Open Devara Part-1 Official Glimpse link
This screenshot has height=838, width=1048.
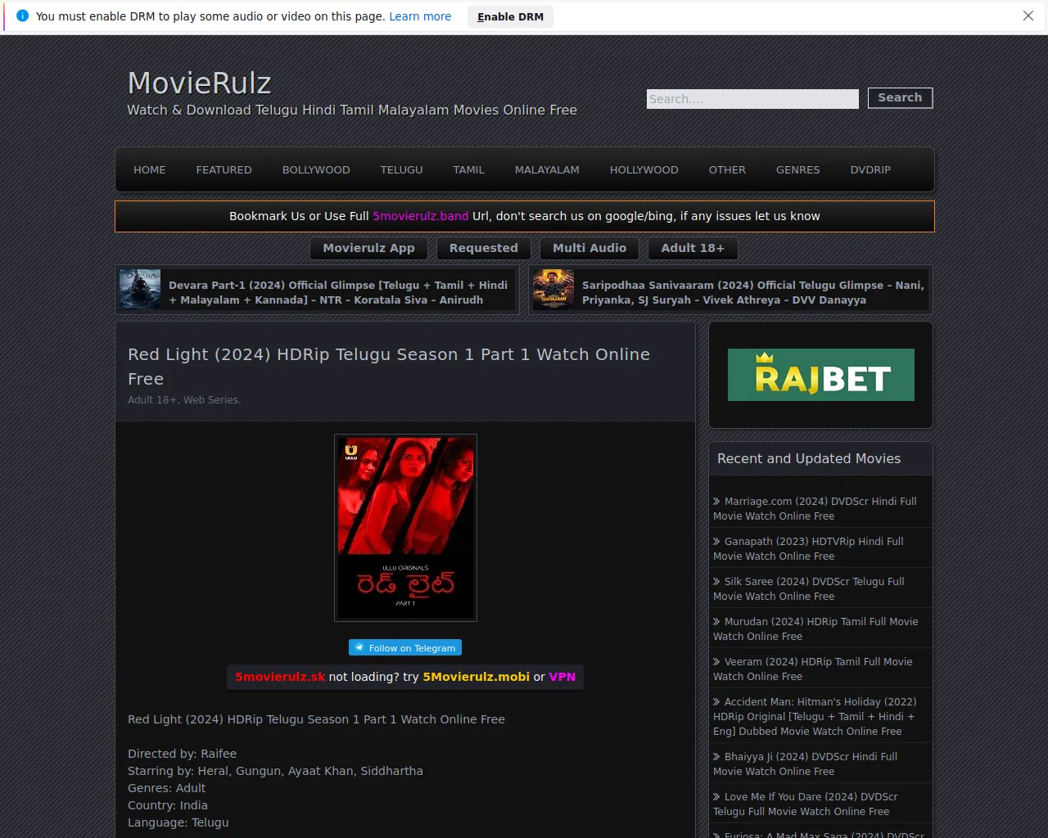(x=338, y=293)
